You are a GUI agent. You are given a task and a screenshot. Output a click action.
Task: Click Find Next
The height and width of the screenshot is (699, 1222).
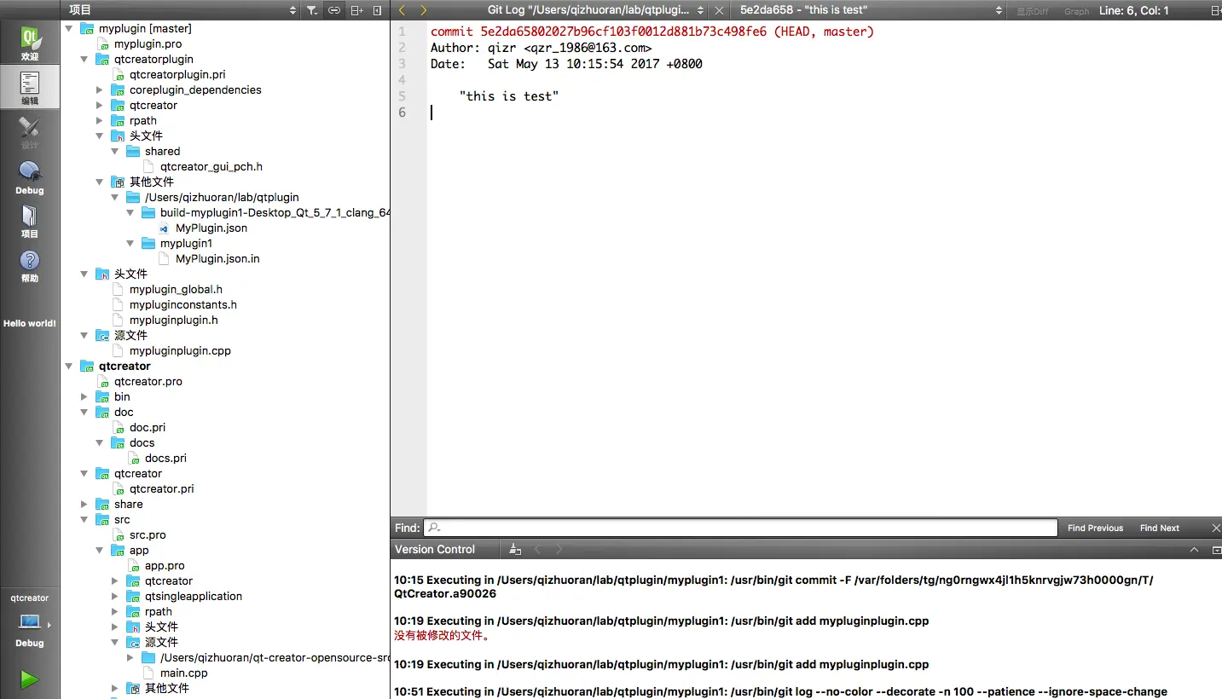[x=1159, y=528]
